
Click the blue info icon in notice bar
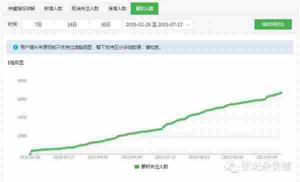point(15,47)
